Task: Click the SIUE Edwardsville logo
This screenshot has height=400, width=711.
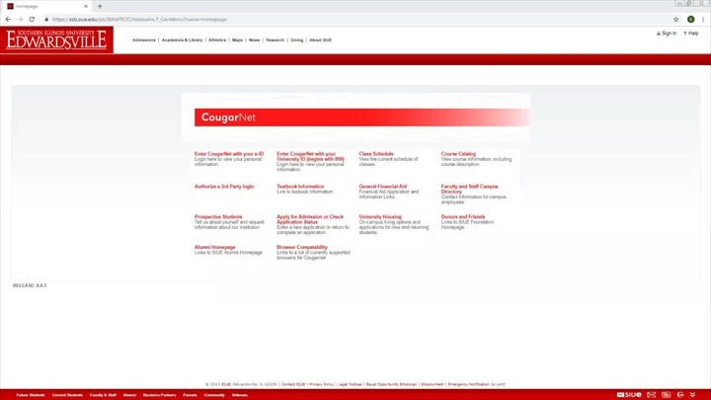Action: tap(57, 40)
